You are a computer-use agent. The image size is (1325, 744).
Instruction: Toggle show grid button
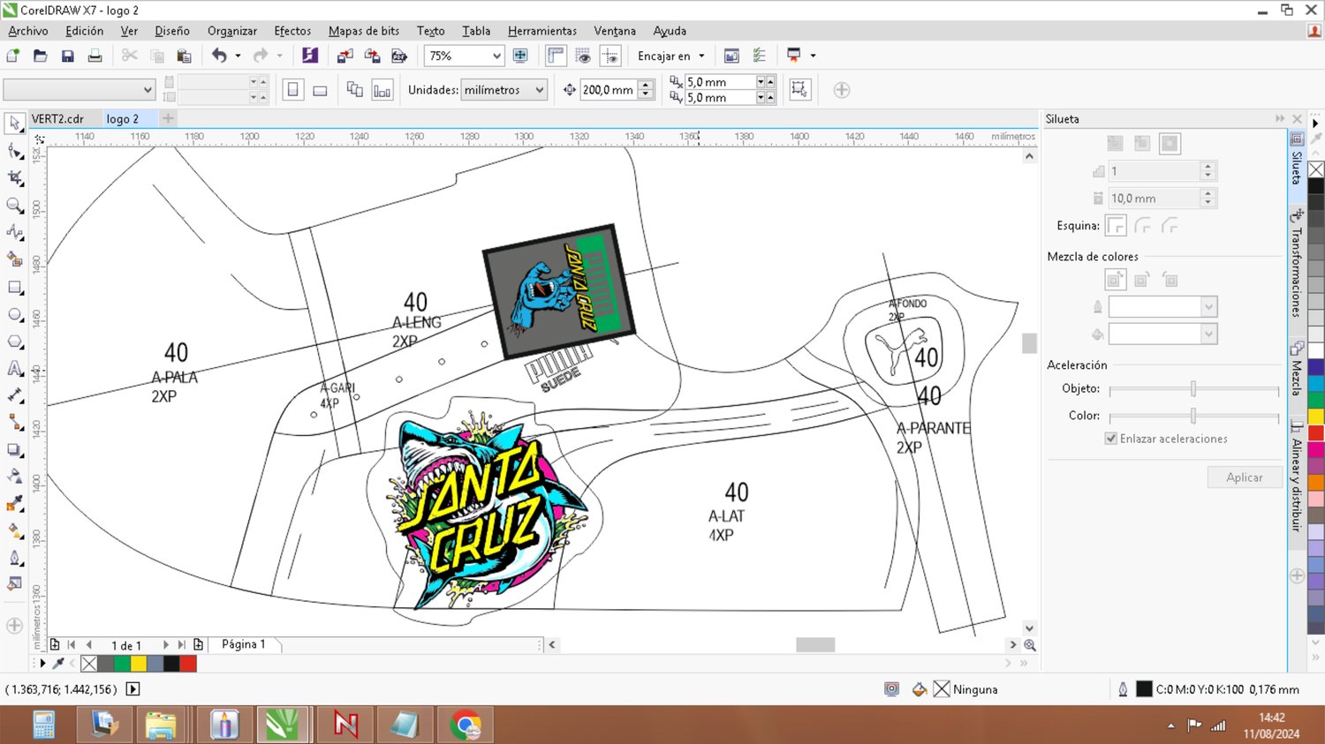(583, 56)
